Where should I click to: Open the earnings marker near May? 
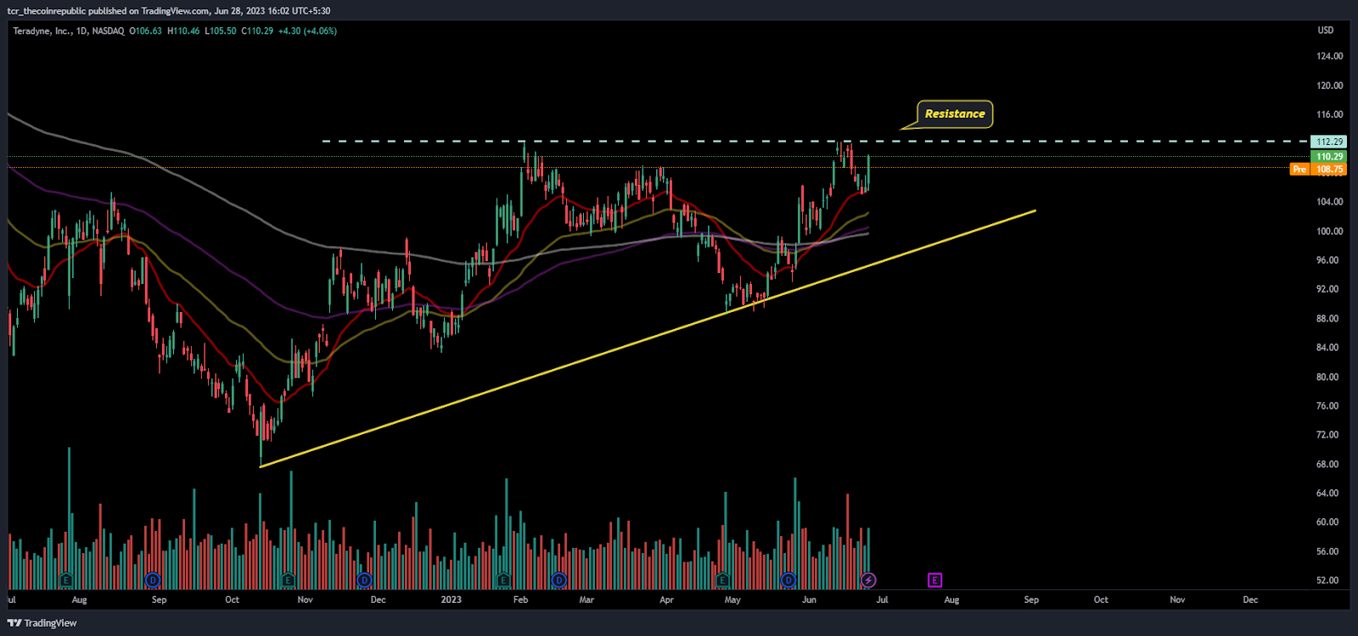(x=722, y=580)
